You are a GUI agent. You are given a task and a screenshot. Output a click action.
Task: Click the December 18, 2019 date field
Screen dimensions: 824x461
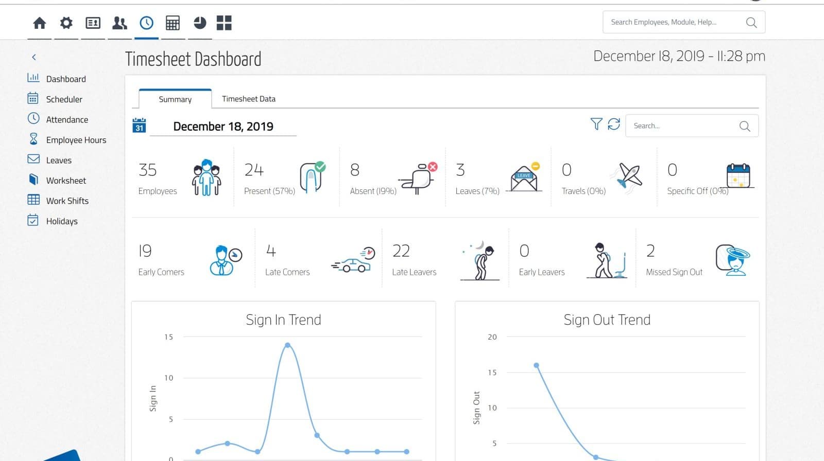pyautogui.click(x=223, y=127)
